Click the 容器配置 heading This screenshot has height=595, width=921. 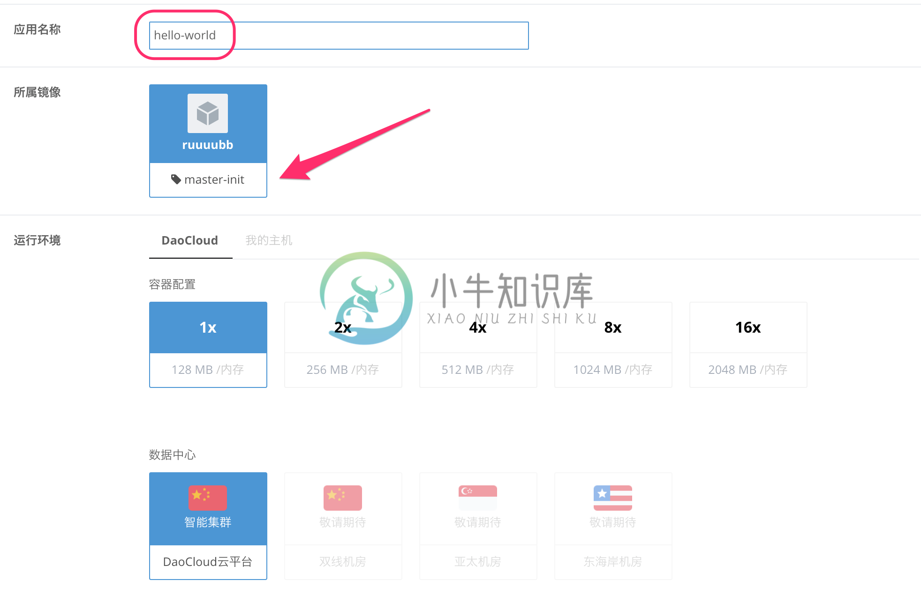[x=172, y=284]
